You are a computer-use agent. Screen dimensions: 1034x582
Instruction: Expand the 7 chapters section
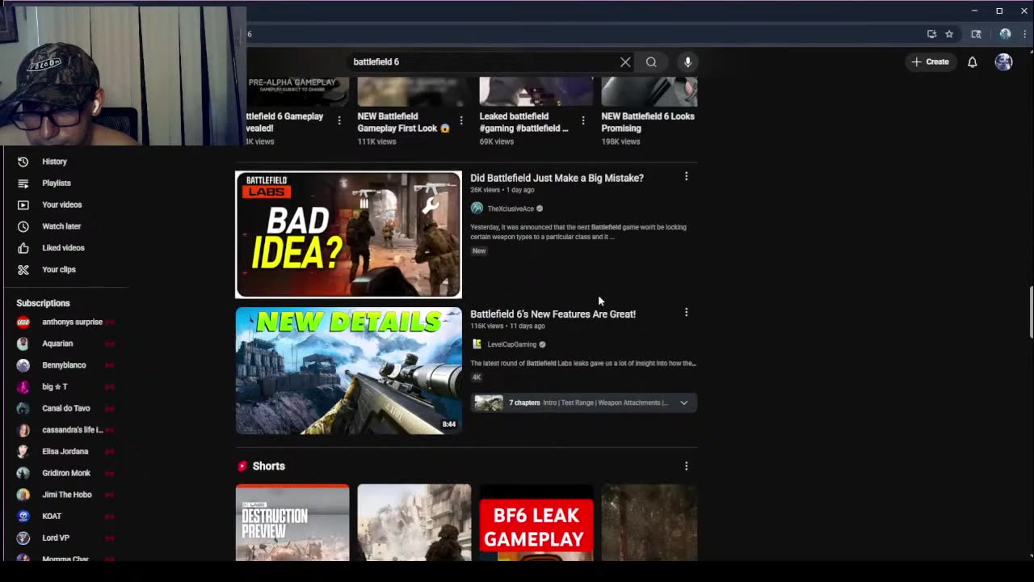(583, 403)
